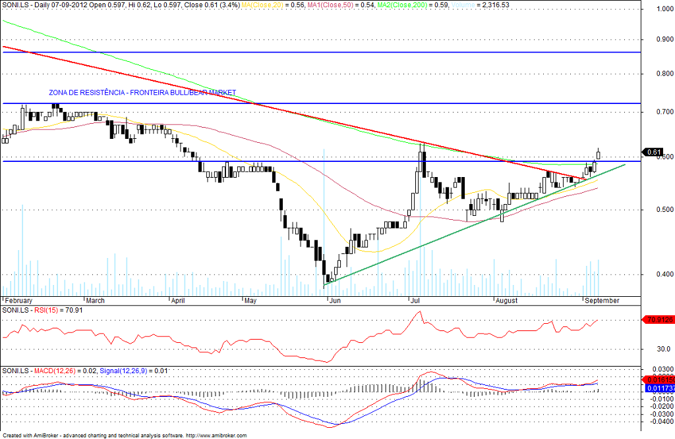Click the 0.500 price axis label

[664, 210]
